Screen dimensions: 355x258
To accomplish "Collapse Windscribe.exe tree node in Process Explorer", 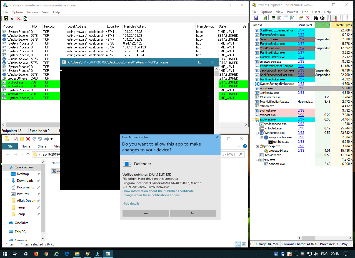I will tap(257, 133).
